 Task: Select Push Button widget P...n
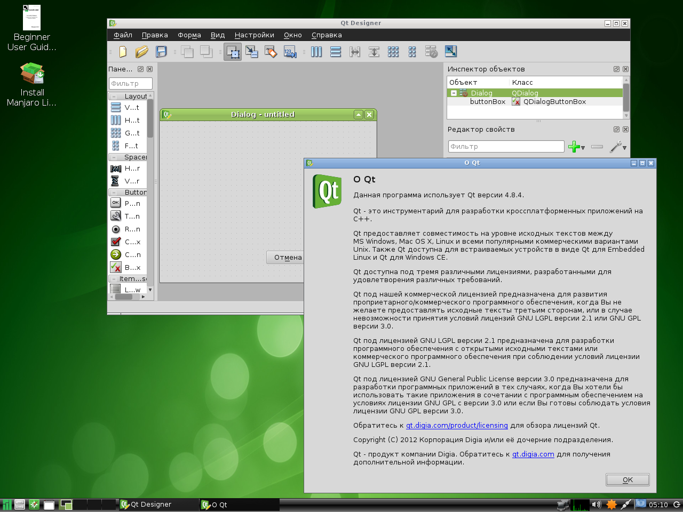tap(128, 203)
